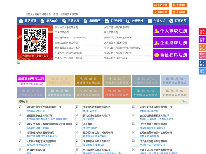206x154 pixels.
Task: Click the phone icon beside 联系客服
Action: pyautogui.click(x=171, y=21)
